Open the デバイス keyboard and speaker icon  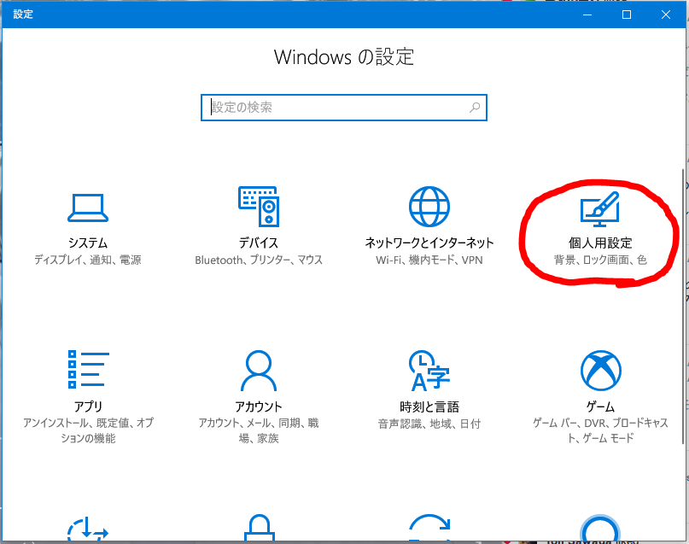pyautogui.click(x=259, y=207)
